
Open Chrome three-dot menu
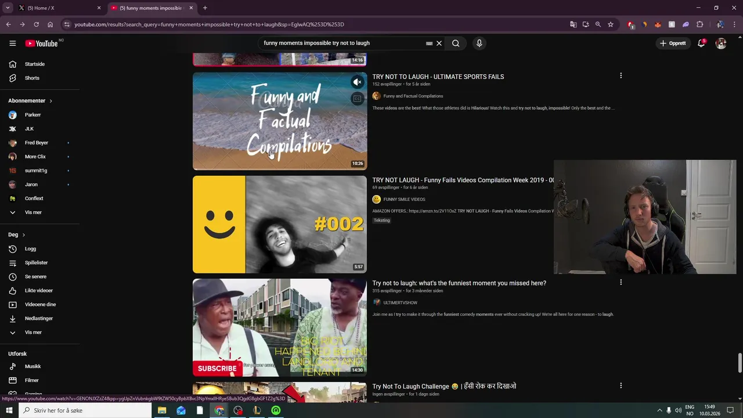pos(734,24)
